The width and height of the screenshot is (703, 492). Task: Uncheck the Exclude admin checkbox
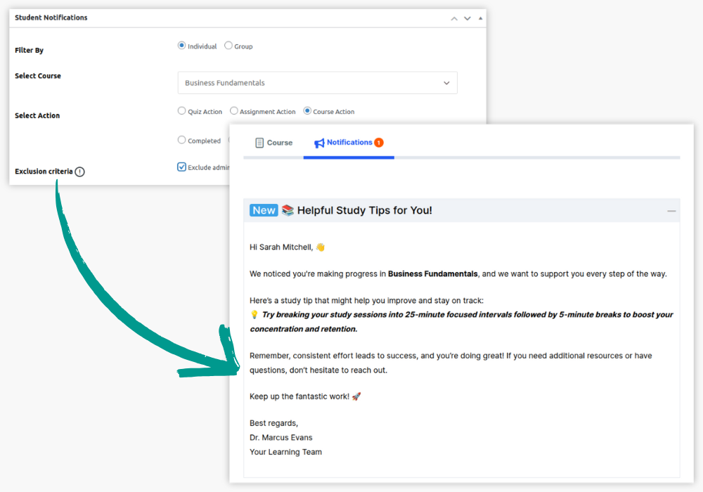tap(182, 167)
